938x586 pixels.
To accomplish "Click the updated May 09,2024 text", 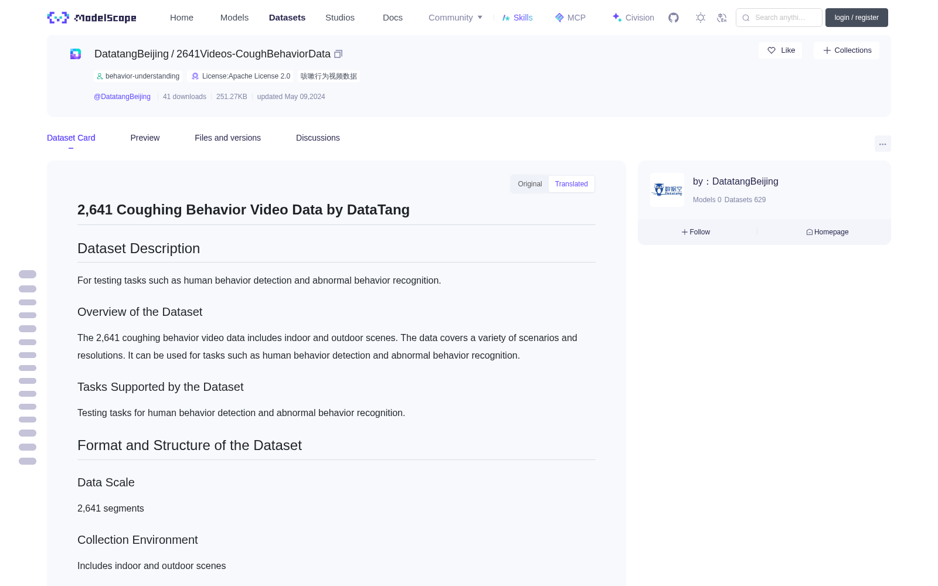I will pos(291,97).
